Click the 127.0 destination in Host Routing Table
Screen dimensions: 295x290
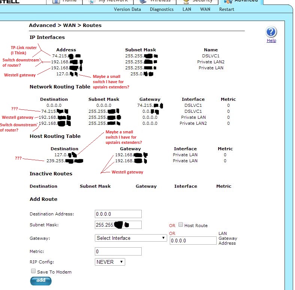click(x=66, y=155)
